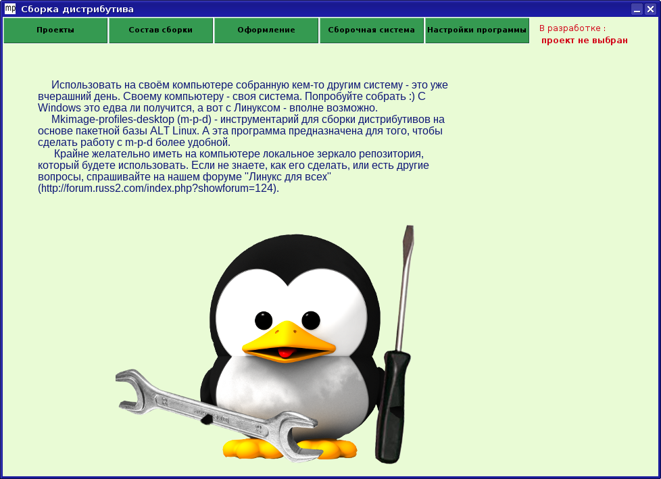Click the forum.russ2.com URL in the text

pyautogui.click(x=157, y=188)
